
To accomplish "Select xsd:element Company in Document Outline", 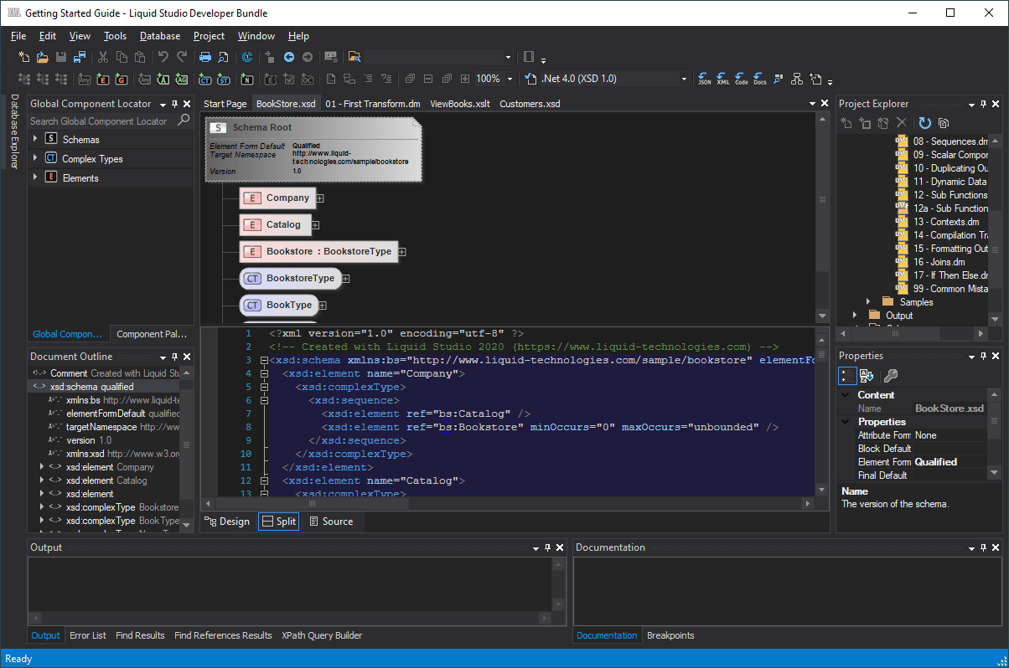I will (x=110, y=467).
